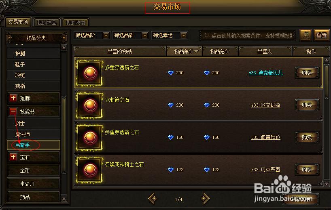Screen dimensions: 331x210
Task: Go to next page arrow
Action: (205, 198)
